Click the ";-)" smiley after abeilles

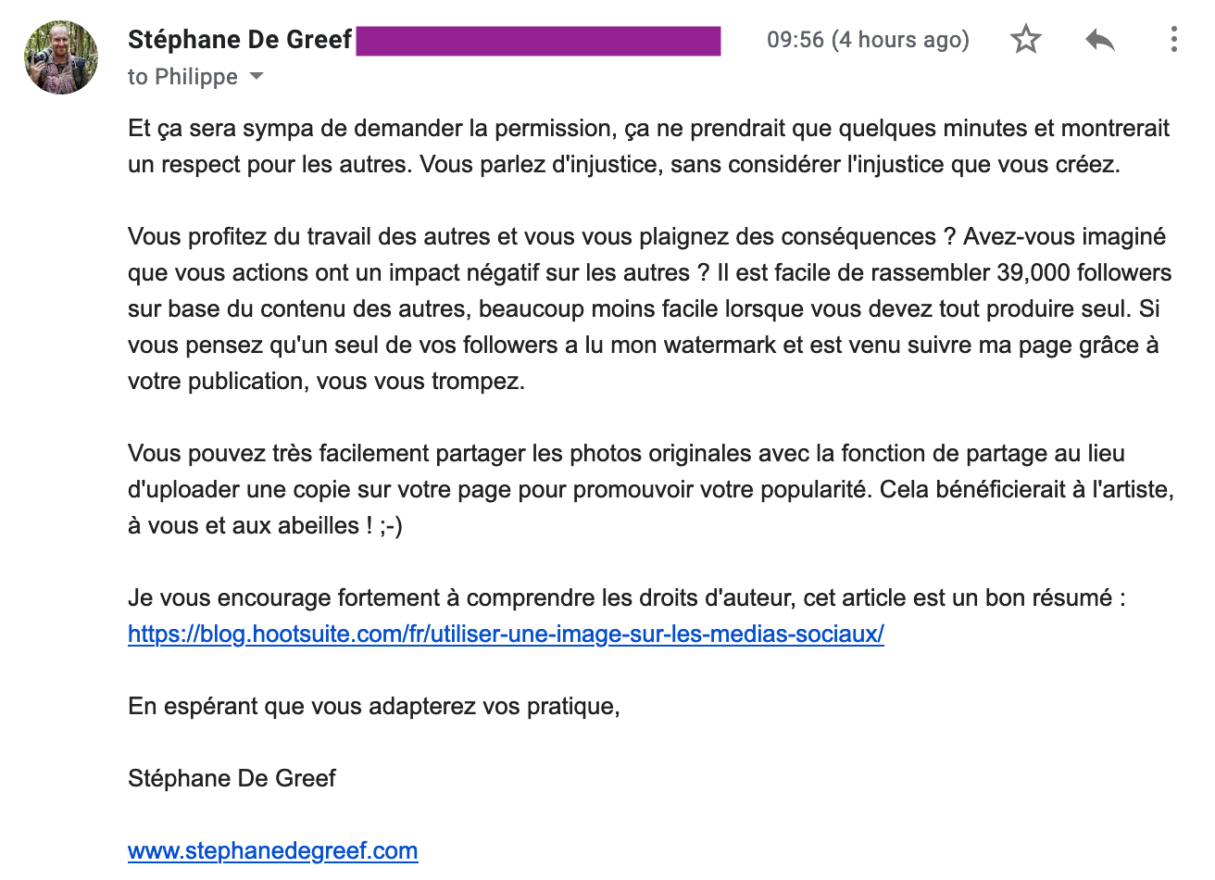pos(391,526)
